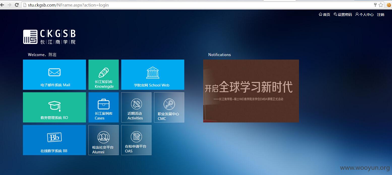The image size is (392, 175).
Task: Click the Cases briefcase icon
Action: 104,104
